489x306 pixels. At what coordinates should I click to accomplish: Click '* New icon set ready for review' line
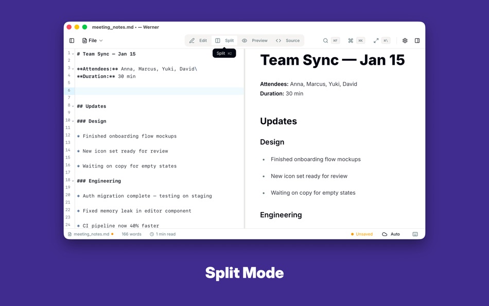tap(123, 151)
